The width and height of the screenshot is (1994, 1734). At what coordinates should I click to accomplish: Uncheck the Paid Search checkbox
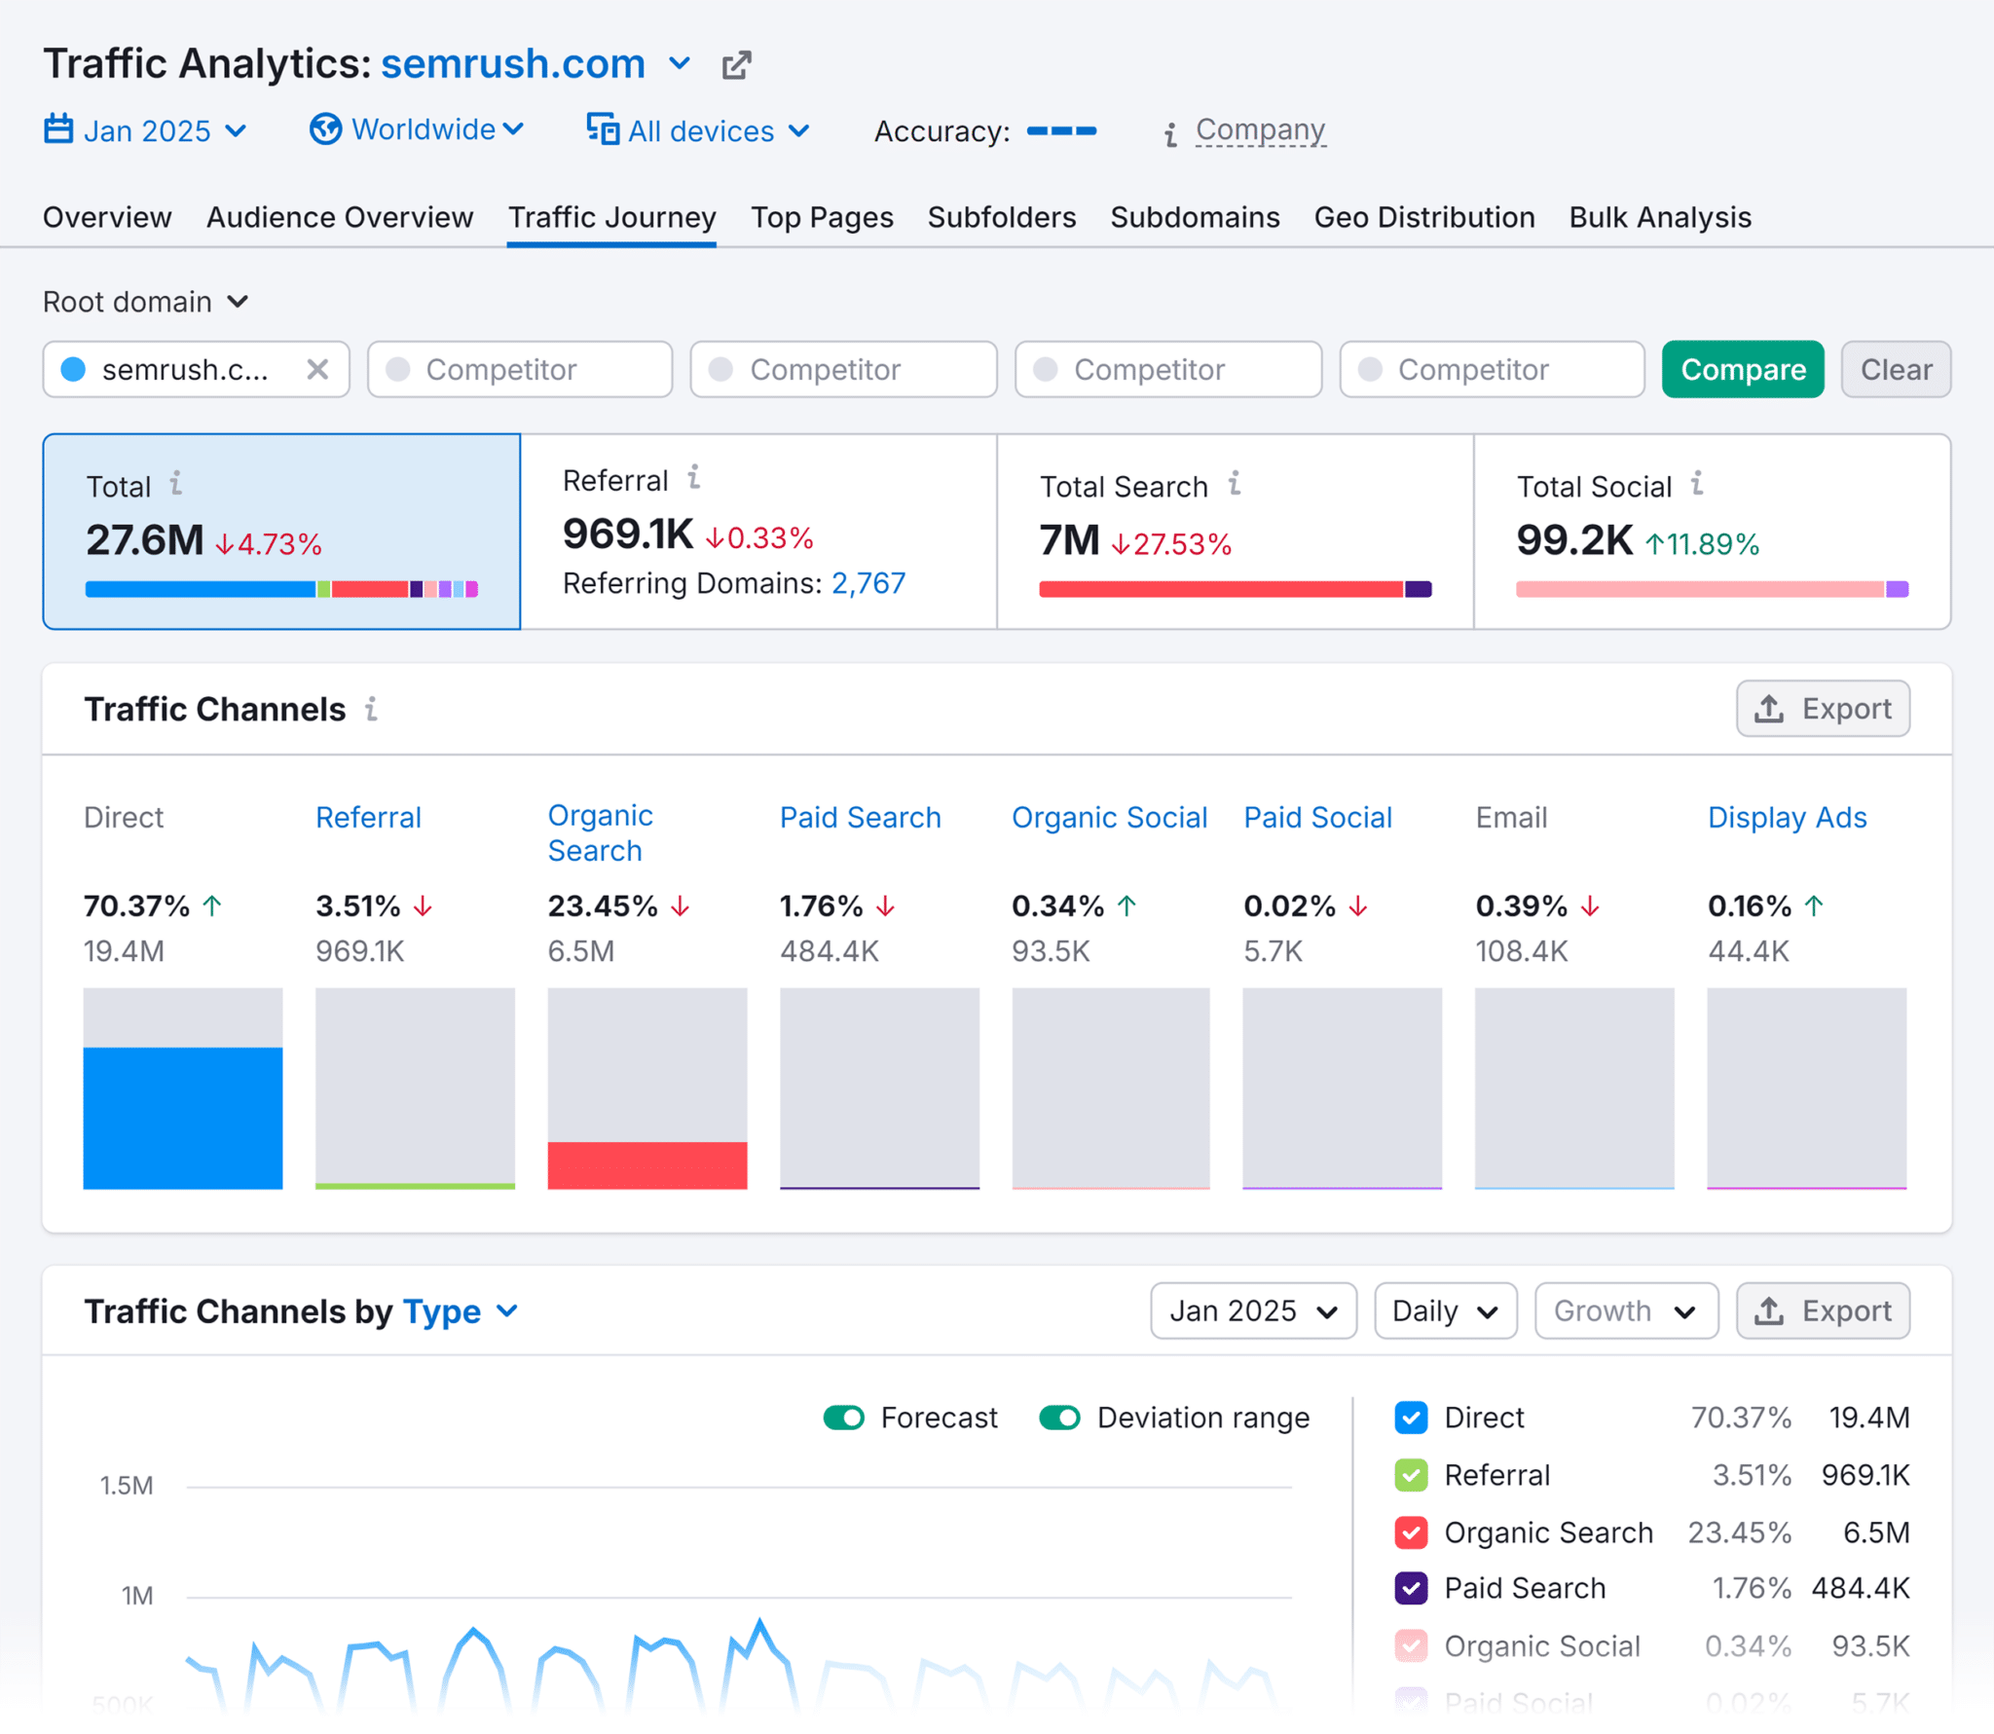click(x=1411, y=1588)
